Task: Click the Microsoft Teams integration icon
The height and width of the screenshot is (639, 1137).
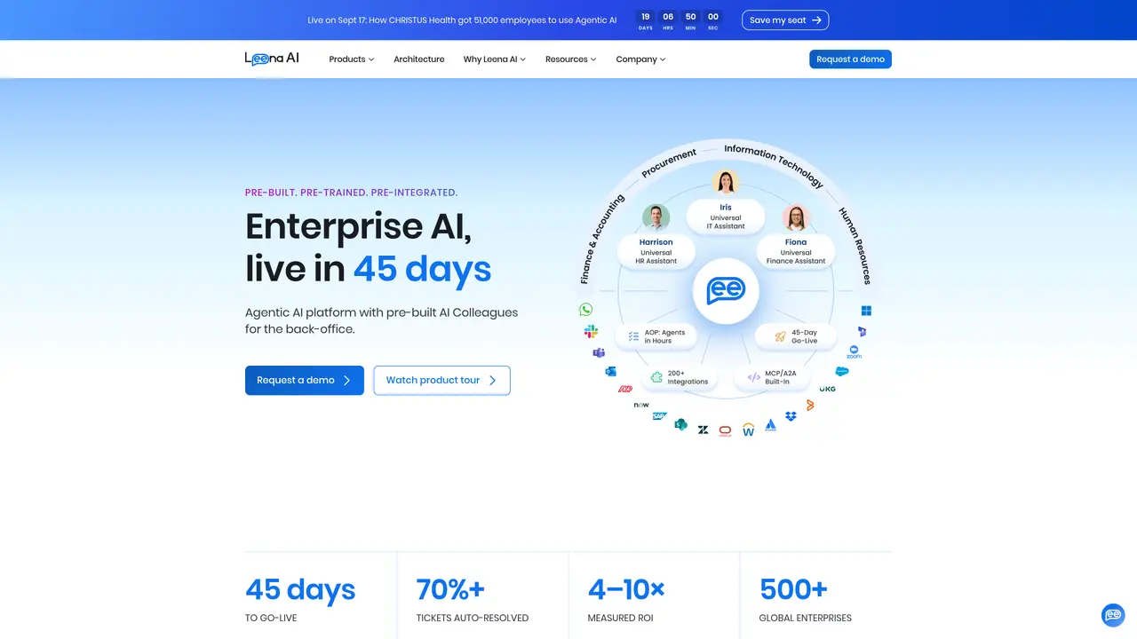Action: coord(599,352)
